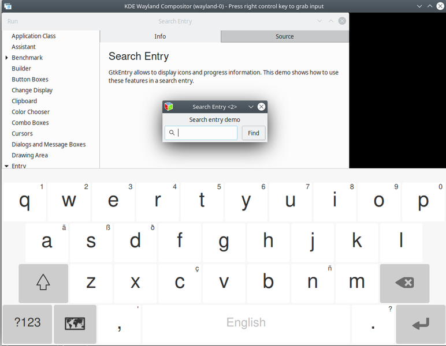
Task: Expand the Benchmark tree item
Action: coord(6,58)
